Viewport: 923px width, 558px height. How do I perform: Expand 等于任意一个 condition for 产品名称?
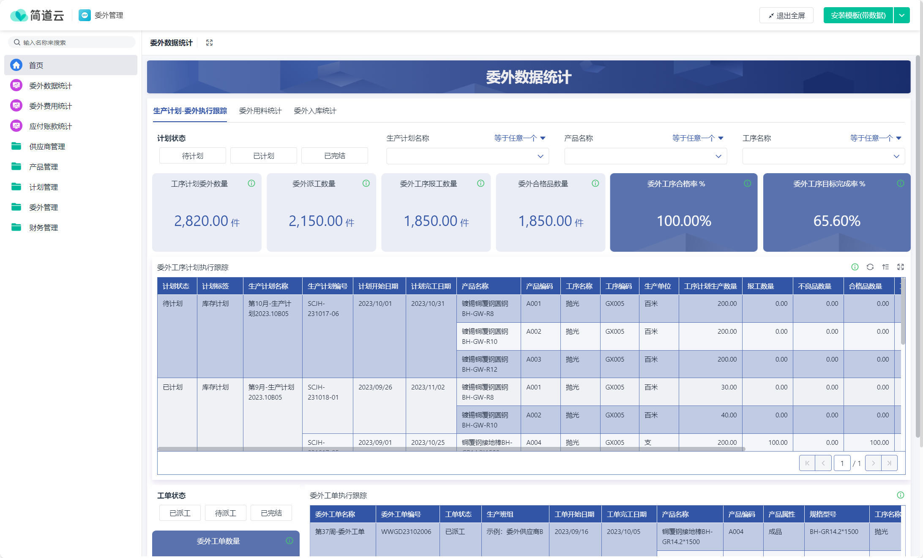(698, 138)
